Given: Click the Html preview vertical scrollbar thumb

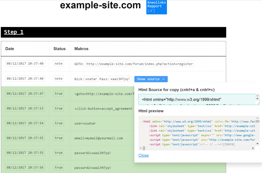Looking at the screenshot, I should 258,121.
